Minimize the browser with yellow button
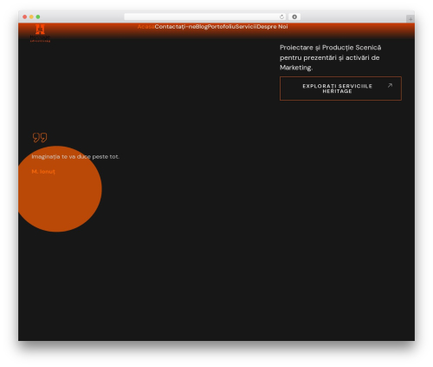Screen dimensions: 433x367 tap(31, 16)
